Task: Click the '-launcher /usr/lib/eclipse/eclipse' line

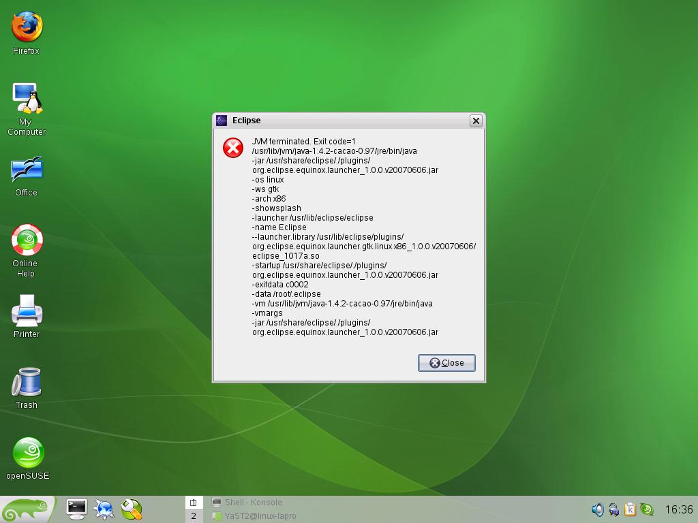Action: pos(312,218)
